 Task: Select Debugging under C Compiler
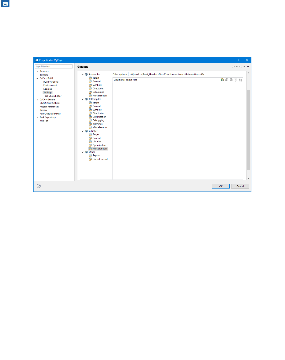coord(98,120)
